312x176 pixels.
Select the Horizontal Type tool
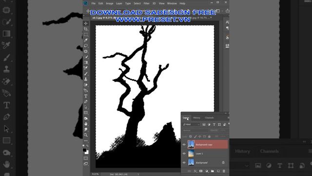(x=86, y=96)
